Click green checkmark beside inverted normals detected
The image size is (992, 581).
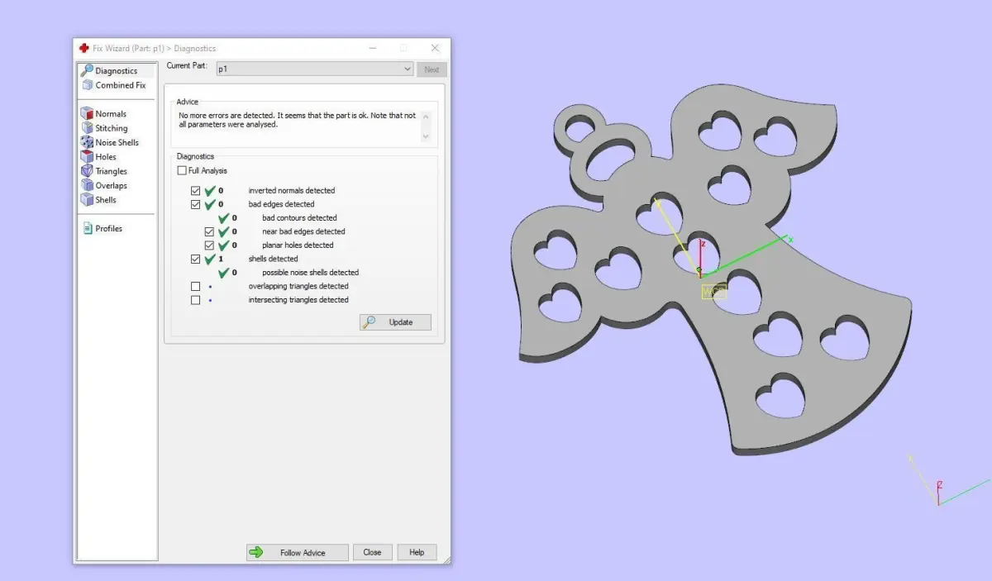[x=210, y=190]
